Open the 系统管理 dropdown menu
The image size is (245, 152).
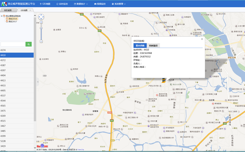pyautogui.click(x=118, y=4)
